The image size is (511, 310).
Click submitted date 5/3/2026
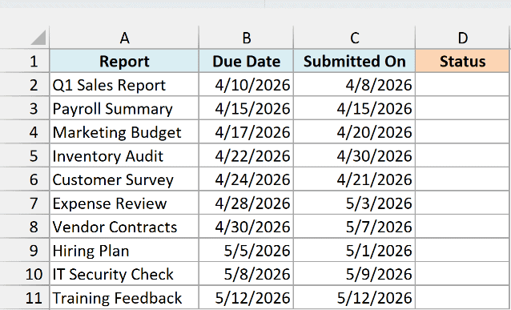click(355, 203)
